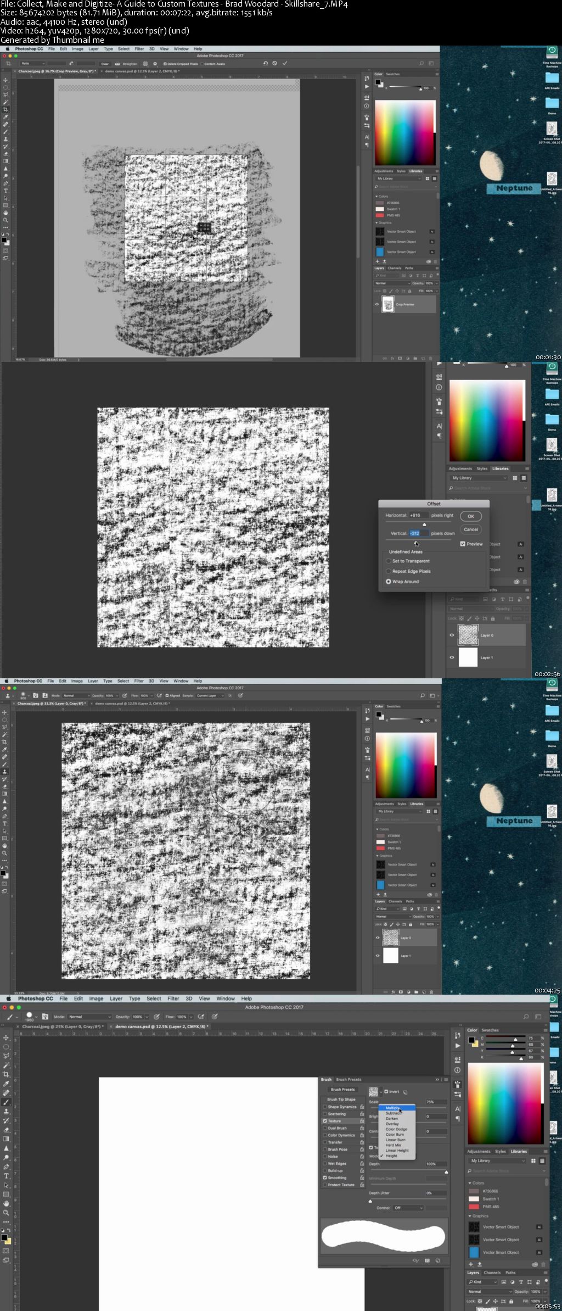Open the Control dropdown set to Off

click(408, 1208)
